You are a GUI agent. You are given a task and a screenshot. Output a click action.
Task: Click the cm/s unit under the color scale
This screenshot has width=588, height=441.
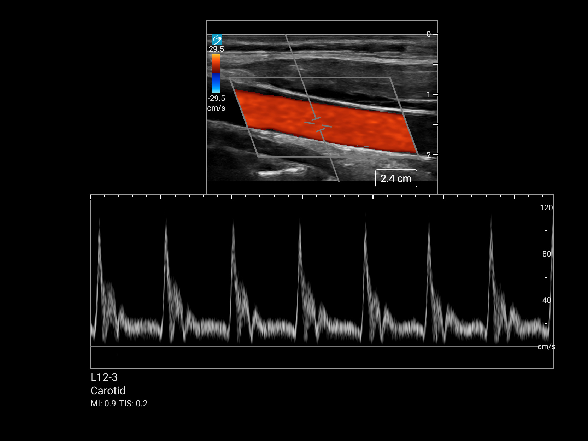(x=216, y=108)
